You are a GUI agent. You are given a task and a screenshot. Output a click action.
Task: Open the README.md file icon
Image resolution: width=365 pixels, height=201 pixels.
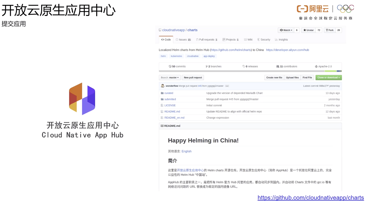162,111
